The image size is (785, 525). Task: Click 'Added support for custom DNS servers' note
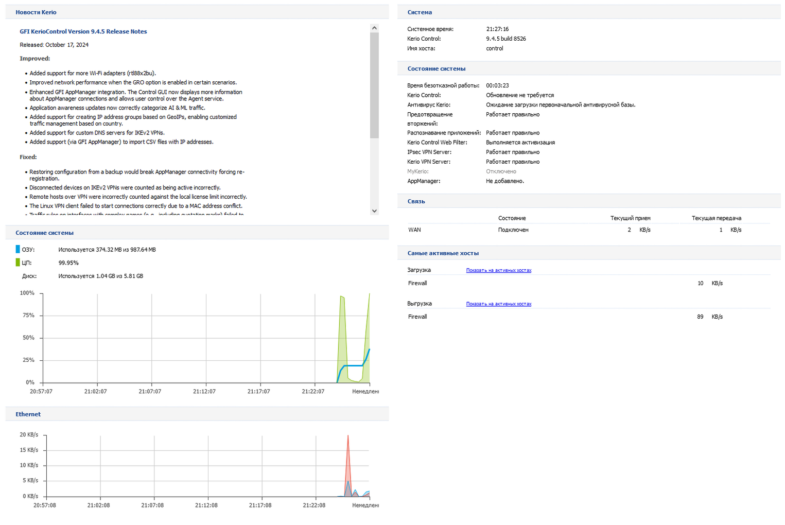[97, 133]
